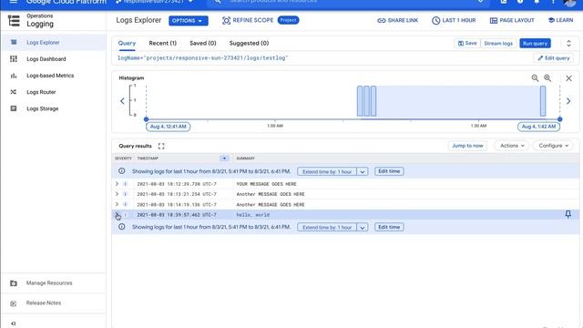Image resolution: width=583 pixels, height=328 pixels.
Task: Open the Configure dropdown
Action: tap(553, 146)
